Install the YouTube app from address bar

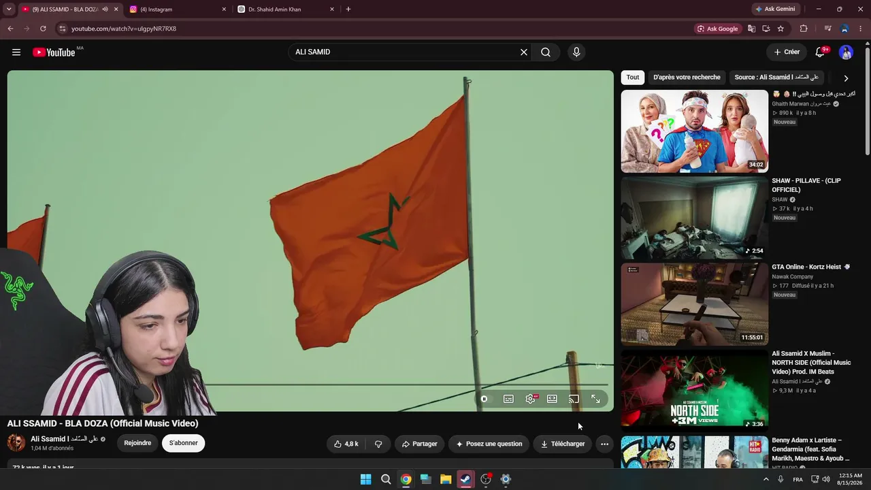[766, 29]
